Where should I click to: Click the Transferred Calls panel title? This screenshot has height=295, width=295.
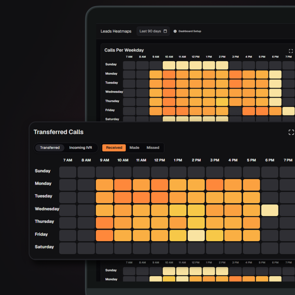click(x=58, y=132)
